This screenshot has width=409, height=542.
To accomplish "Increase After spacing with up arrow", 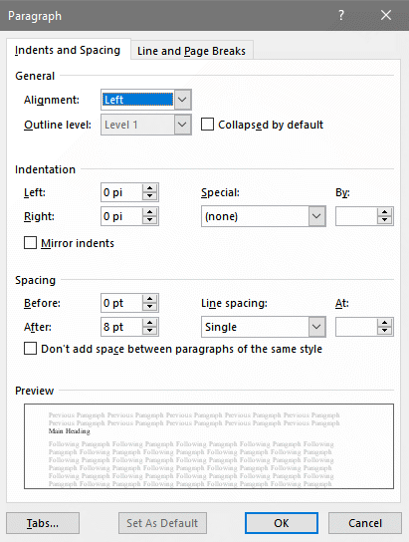I will [150, 323].
